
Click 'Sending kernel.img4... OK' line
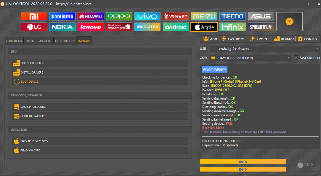[220, 119]
